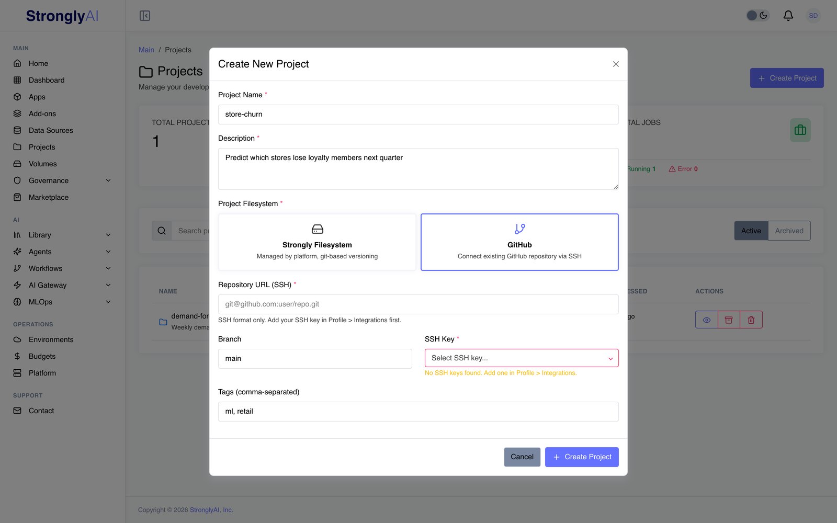Select the GitHub filesystem option card
This screenshot has height=523, width=837.
tap(519, 242)
